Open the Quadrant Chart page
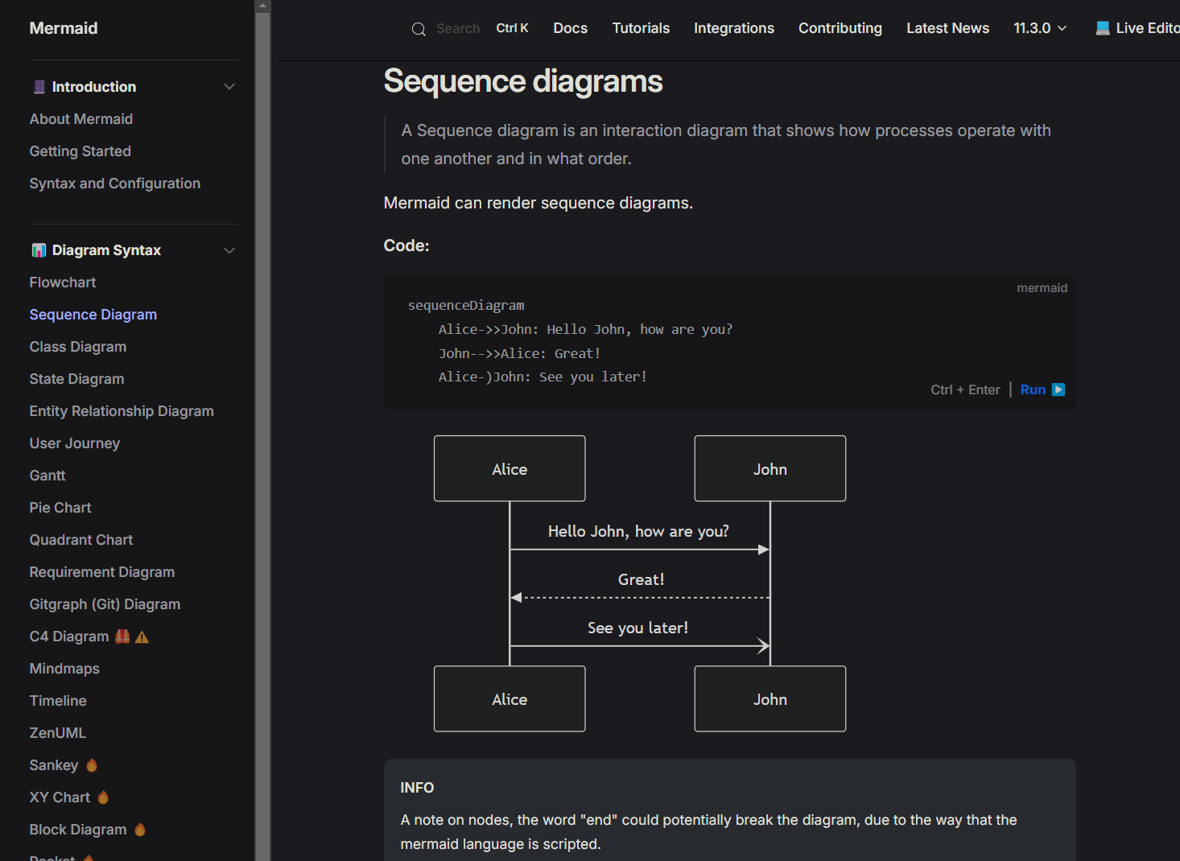1180x861 pixels. click(x=81, y=540)
